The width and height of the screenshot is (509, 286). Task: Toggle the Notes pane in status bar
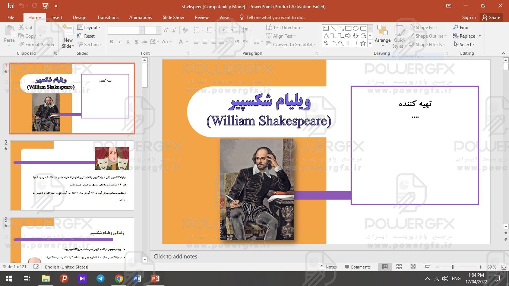[328, 267]
